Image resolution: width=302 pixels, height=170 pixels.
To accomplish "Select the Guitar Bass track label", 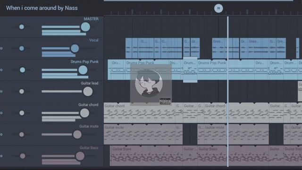I will pos(89,148).
